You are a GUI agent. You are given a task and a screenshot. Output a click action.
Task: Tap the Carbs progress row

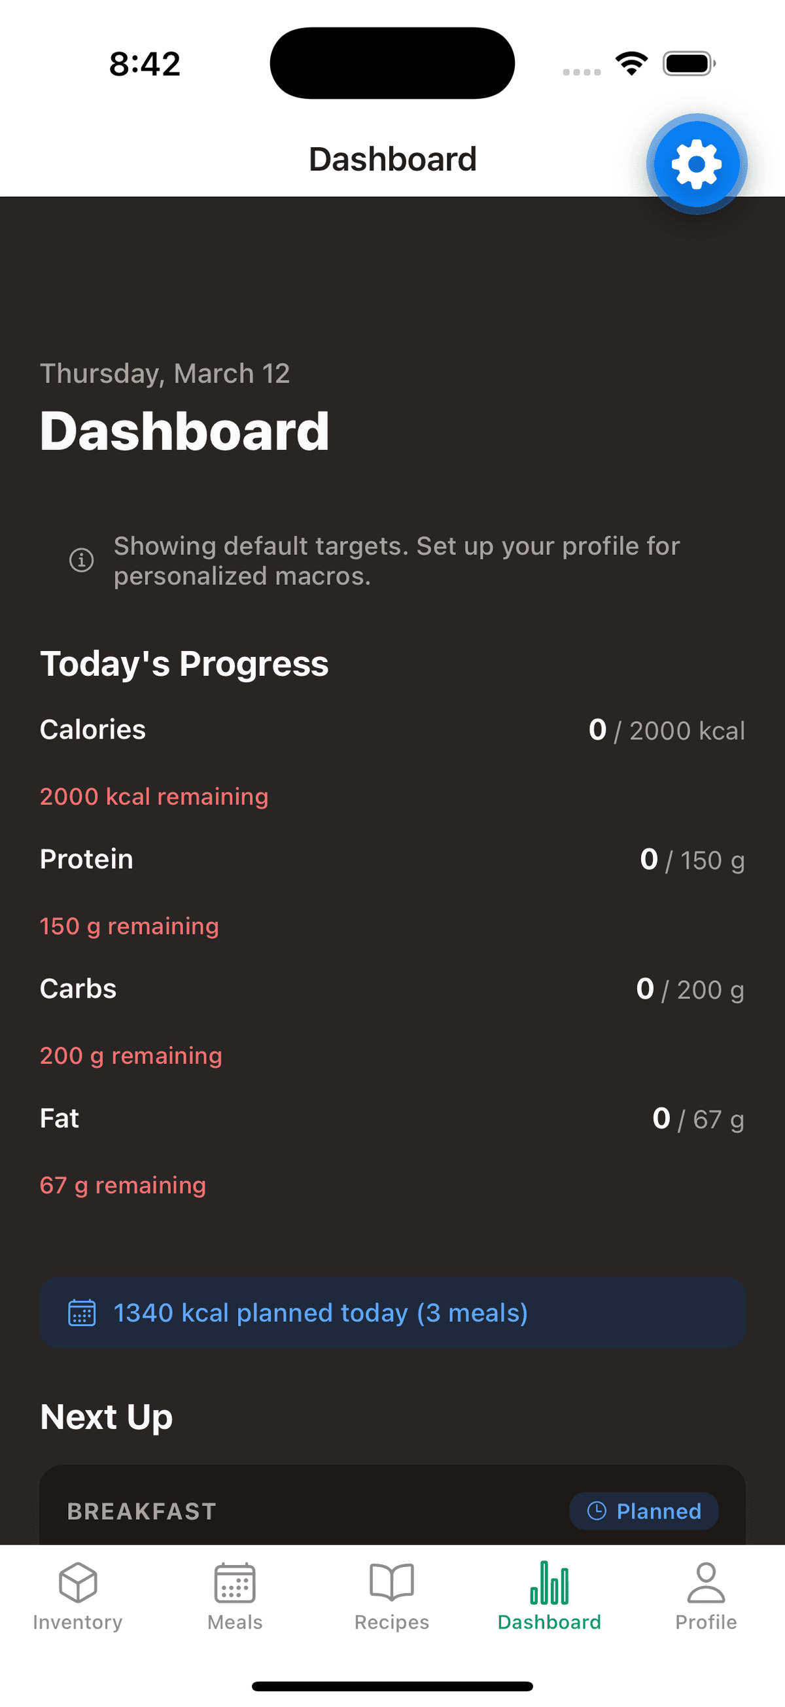[392, 989]
